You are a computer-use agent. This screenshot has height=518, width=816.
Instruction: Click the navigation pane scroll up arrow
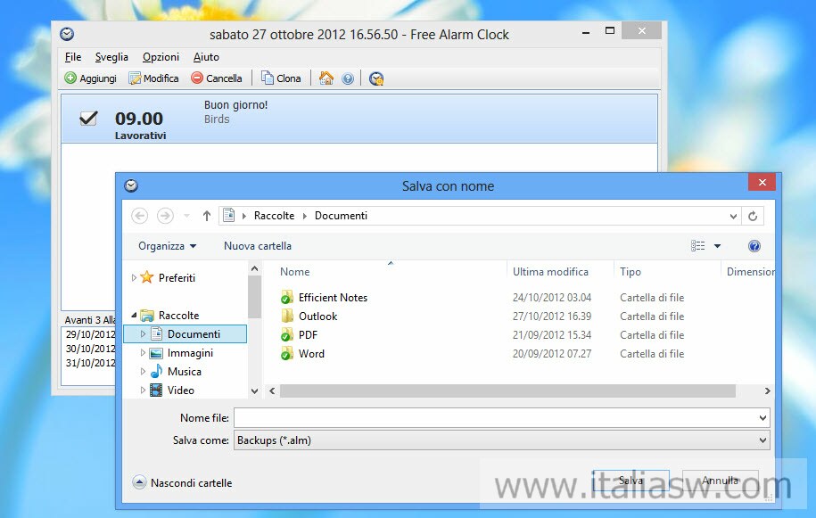click(254, 269)
